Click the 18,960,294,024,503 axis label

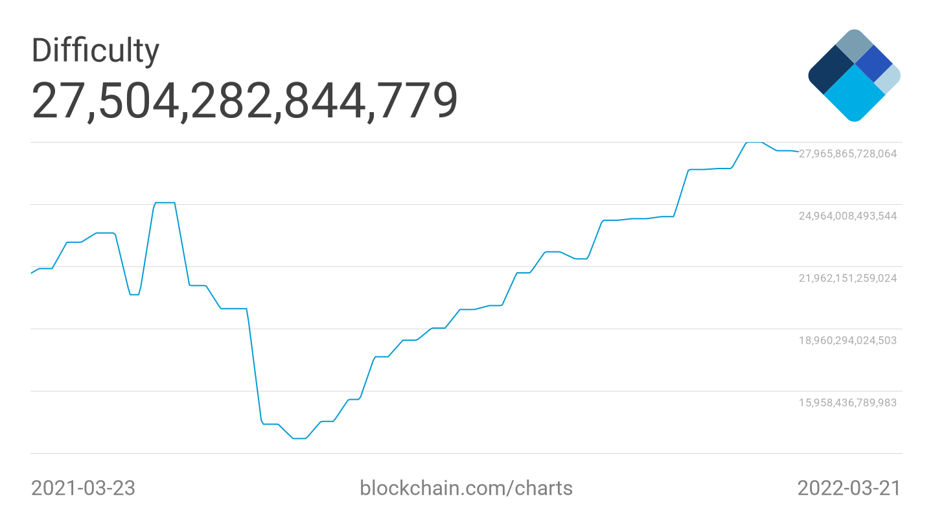click(847, 340)
